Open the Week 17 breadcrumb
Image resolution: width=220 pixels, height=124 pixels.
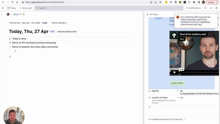18,14
